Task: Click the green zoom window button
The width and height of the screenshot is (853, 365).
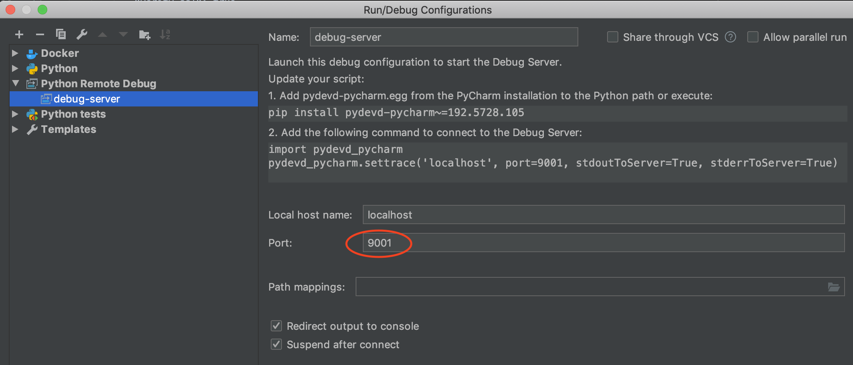Action: pos(42,10)
